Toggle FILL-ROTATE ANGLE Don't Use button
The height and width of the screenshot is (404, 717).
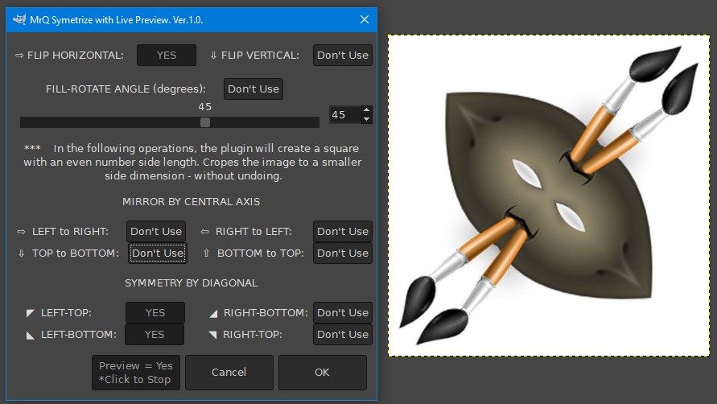(x=253, y=89)
